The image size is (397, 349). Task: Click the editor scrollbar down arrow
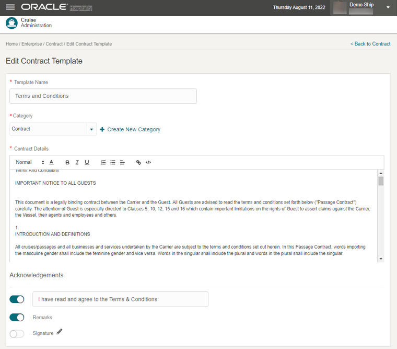click(x=381, y=258)
